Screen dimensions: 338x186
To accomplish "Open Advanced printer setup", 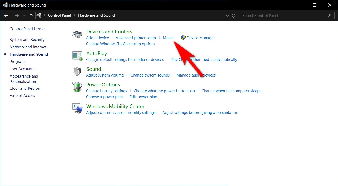I will tap(136, 38).
